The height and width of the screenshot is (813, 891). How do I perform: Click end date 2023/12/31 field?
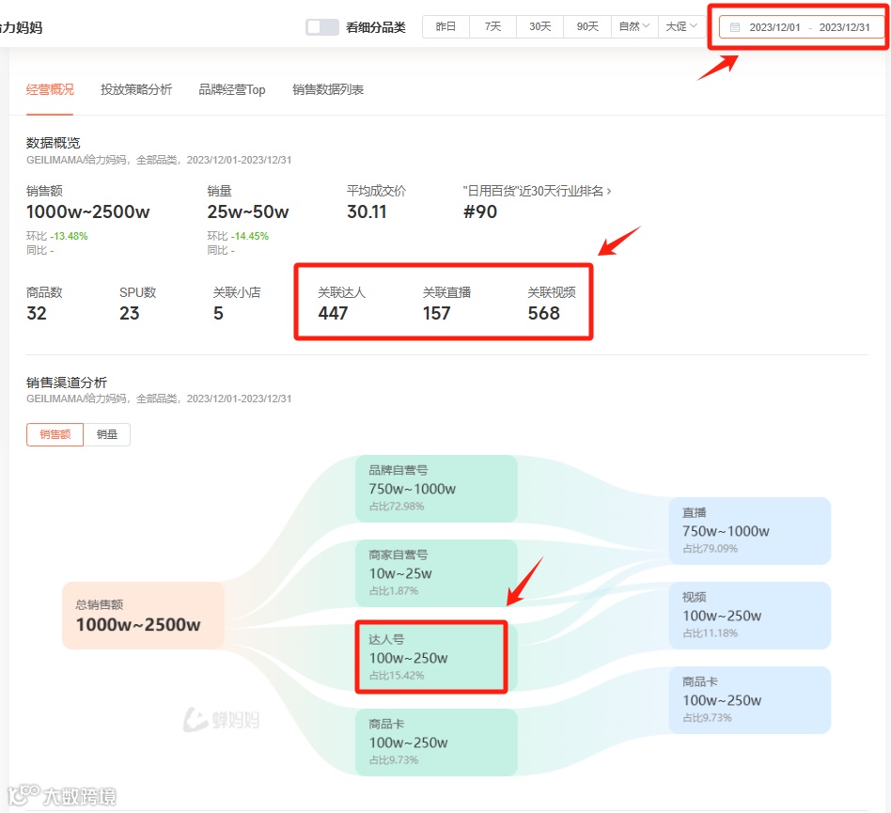pos(844,27)
